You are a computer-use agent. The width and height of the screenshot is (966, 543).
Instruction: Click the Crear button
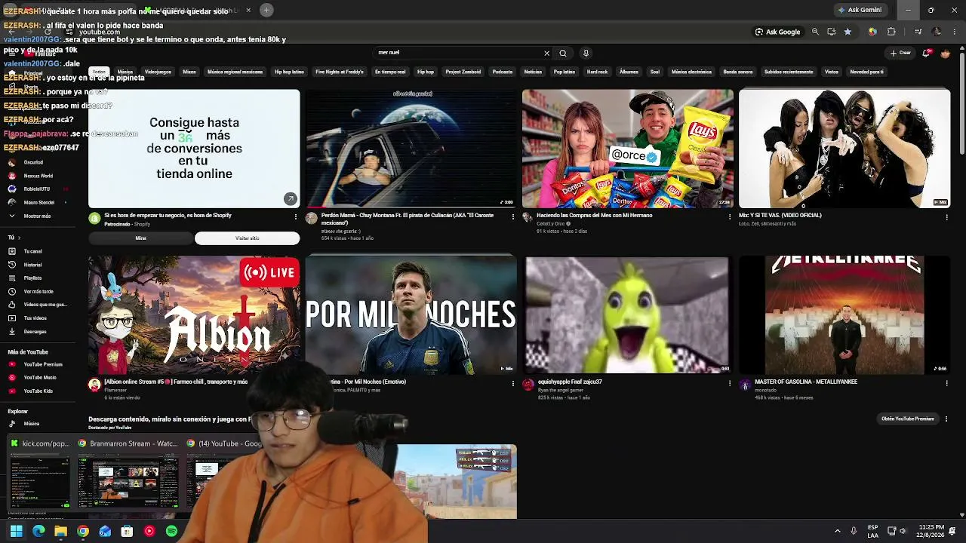[901, 54]
